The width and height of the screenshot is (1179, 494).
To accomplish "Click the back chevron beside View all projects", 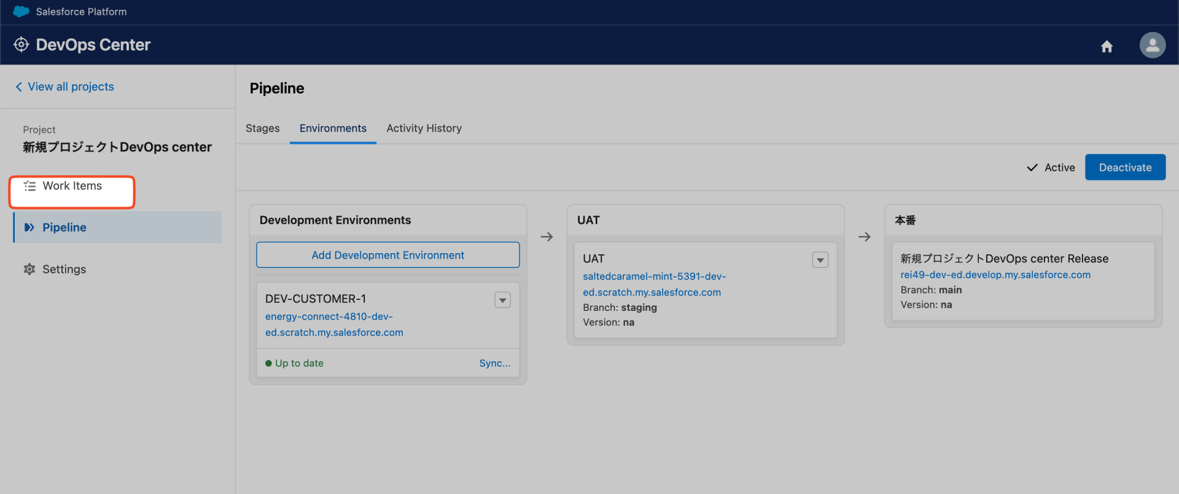I will [19, 87].
